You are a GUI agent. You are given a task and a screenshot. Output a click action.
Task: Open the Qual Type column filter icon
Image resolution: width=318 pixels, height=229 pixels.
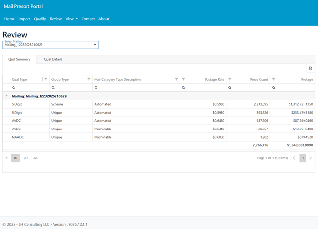coord(46,79)
